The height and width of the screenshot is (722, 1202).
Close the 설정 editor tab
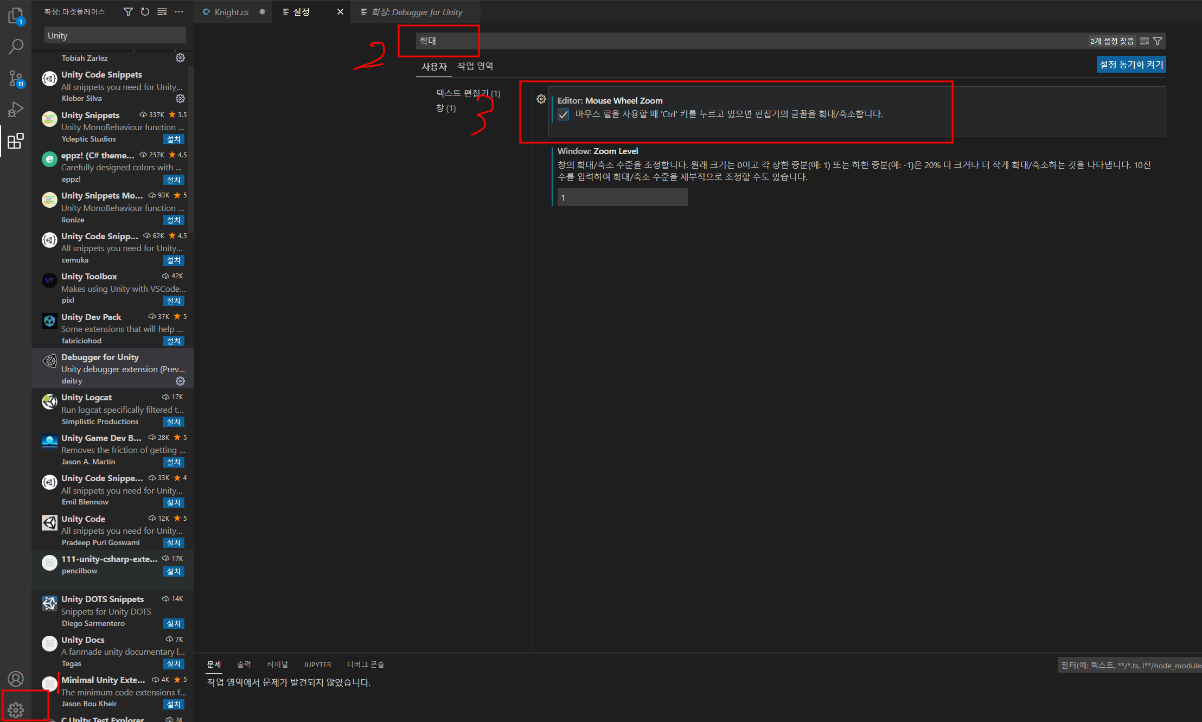pyautogui.click(x=340, y=12)
